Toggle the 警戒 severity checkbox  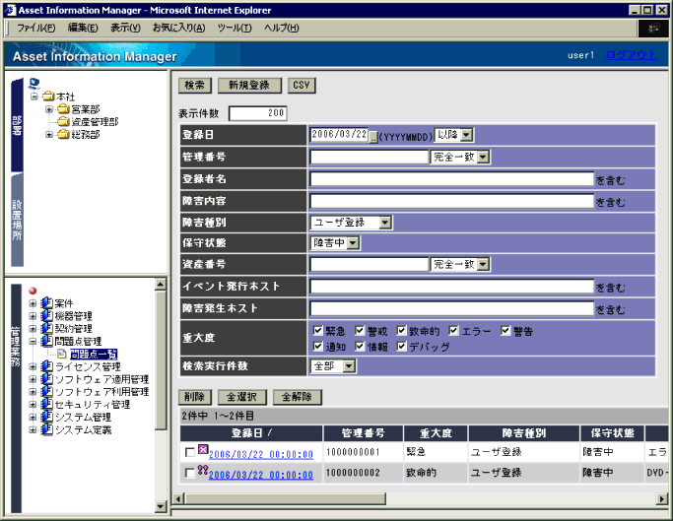360,331
